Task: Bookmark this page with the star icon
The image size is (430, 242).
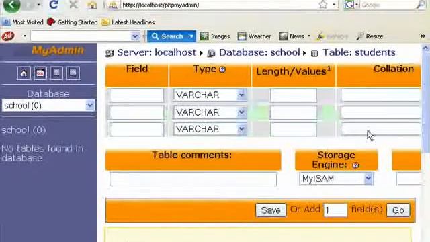Action: 323,5
